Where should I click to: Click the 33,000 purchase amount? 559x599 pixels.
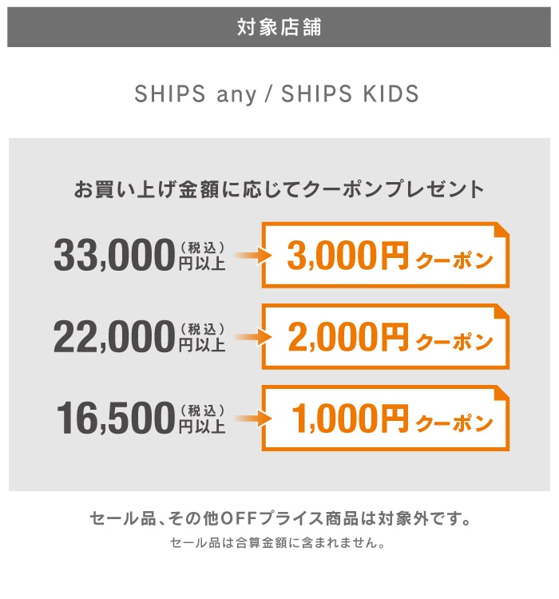tap(113, 256)
